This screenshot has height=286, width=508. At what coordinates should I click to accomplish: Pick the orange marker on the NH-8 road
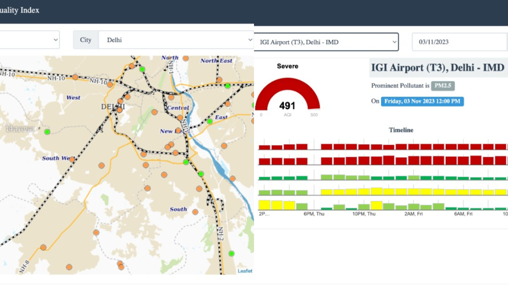43,247
